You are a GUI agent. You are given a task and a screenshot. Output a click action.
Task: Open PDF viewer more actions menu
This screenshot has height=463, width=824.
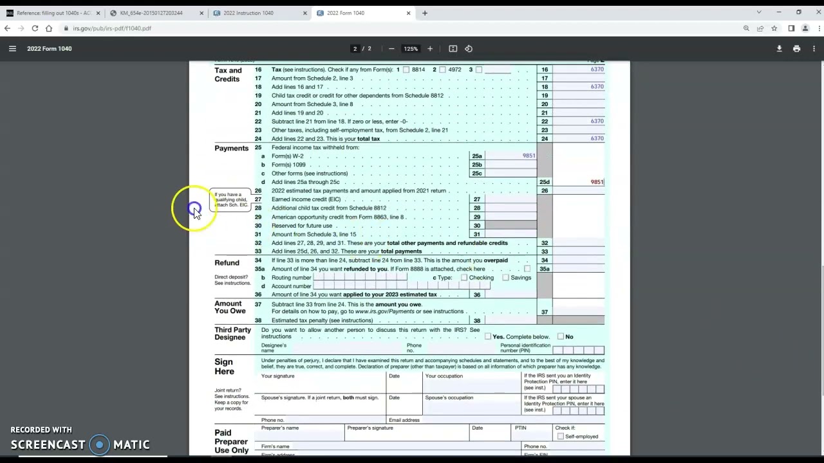click(814, 49)
